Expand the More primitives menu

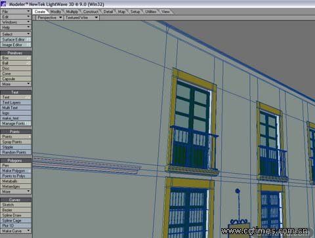click(x=16, y=84)
